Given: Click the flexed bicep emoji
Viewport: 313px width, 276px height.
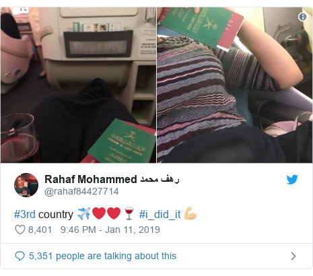Looking at the screenshot, I should [x=190, y=213].
